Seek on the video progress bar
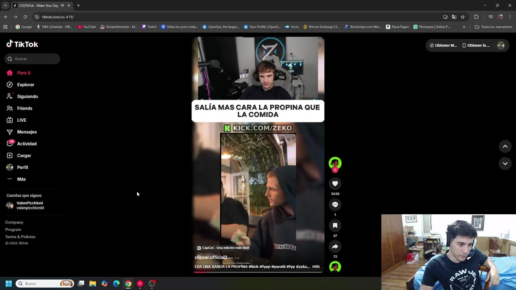516x290 pixels. click(258, 272)
